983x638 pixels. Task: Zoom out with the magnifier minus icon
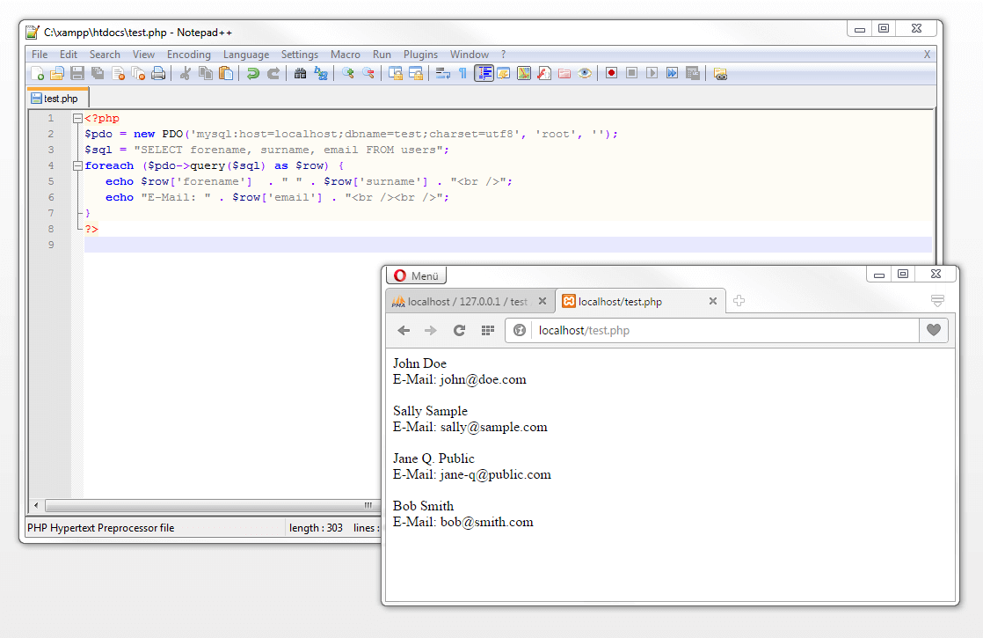click(368, 73)
